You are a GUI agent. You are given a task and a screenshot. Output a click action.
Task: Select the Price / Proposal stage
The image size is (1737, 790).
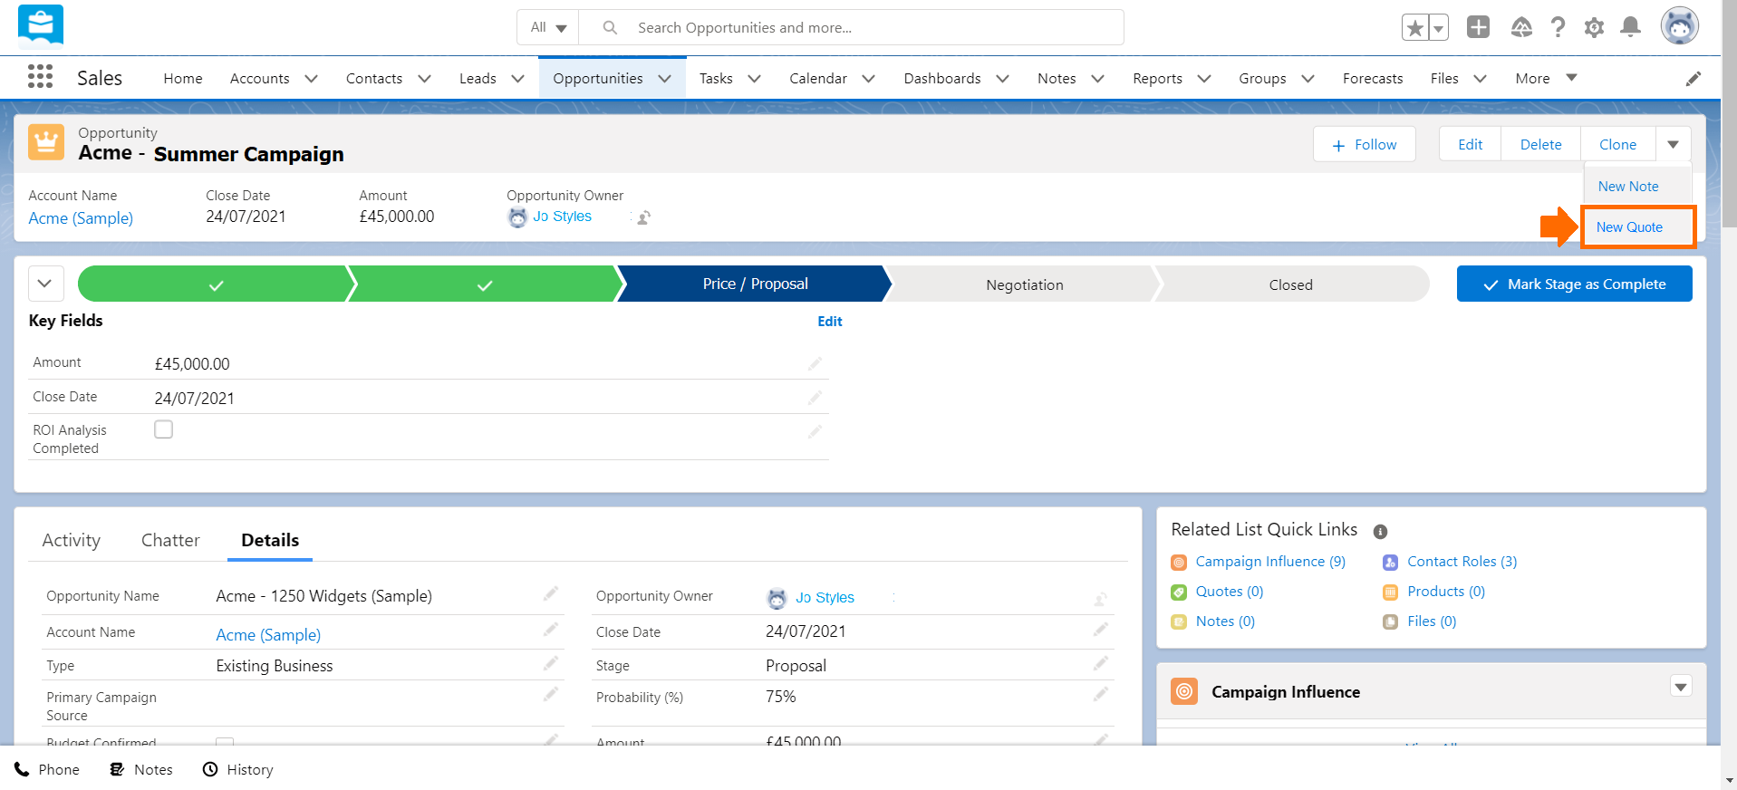[x=755, y=284]
